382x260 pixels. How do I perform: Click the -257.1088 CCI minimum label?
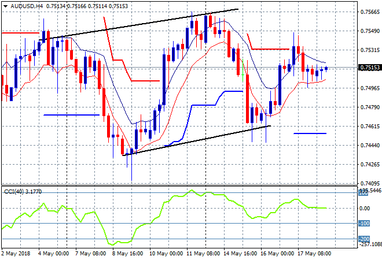pyautogui.click(x=370, y=244)
